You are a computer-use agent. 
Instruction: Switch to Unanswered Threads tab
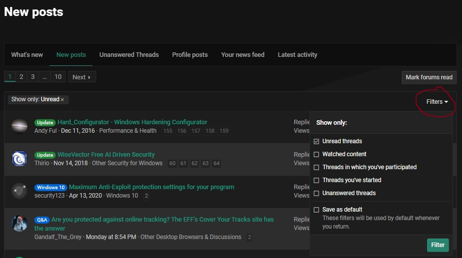click(x=129, y=55)
